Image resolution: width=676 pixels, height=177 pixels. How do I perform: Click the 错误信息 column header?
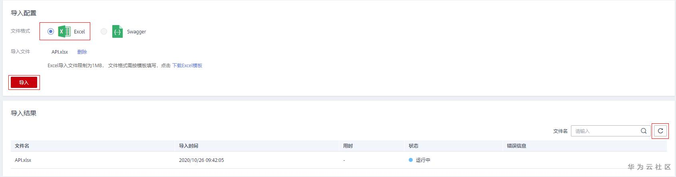click(x=517, y=146)
